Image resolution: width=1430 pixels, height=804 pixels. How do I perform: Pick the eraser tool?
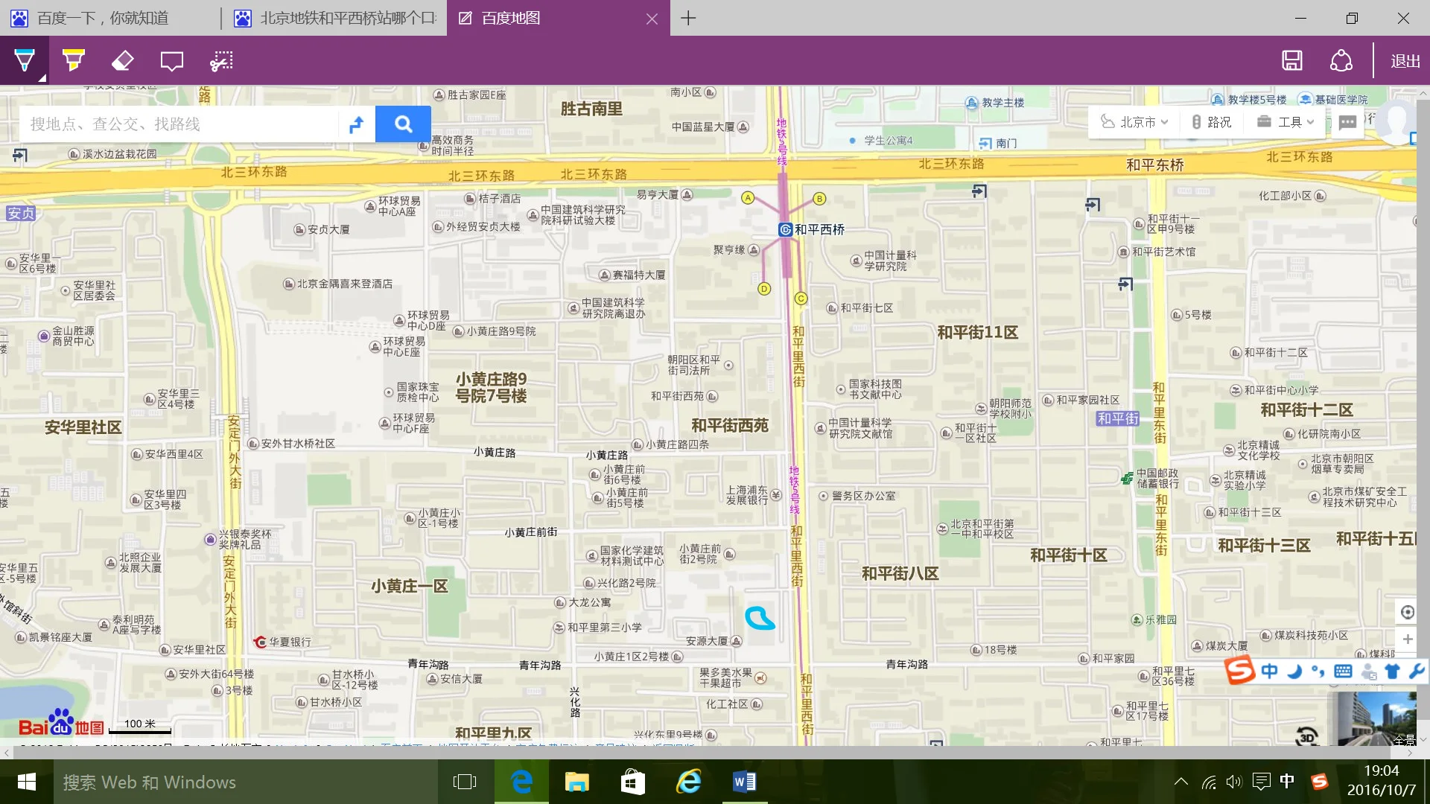pos(122,60)
